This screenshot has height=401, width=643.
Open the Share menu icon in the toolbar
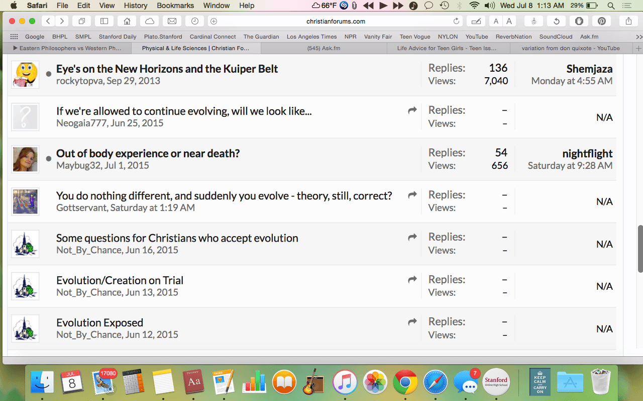point(628,21)
